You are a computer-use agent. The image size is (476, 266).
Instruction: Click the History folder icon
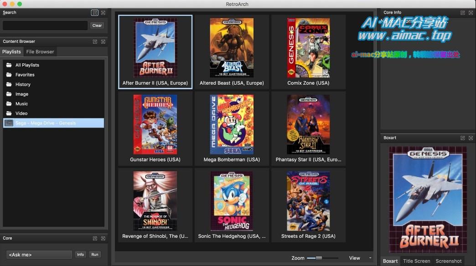tap(9, 84)
